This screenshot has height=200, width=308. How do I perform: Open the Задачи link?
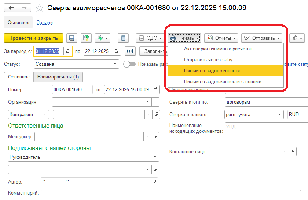point(45,23)
